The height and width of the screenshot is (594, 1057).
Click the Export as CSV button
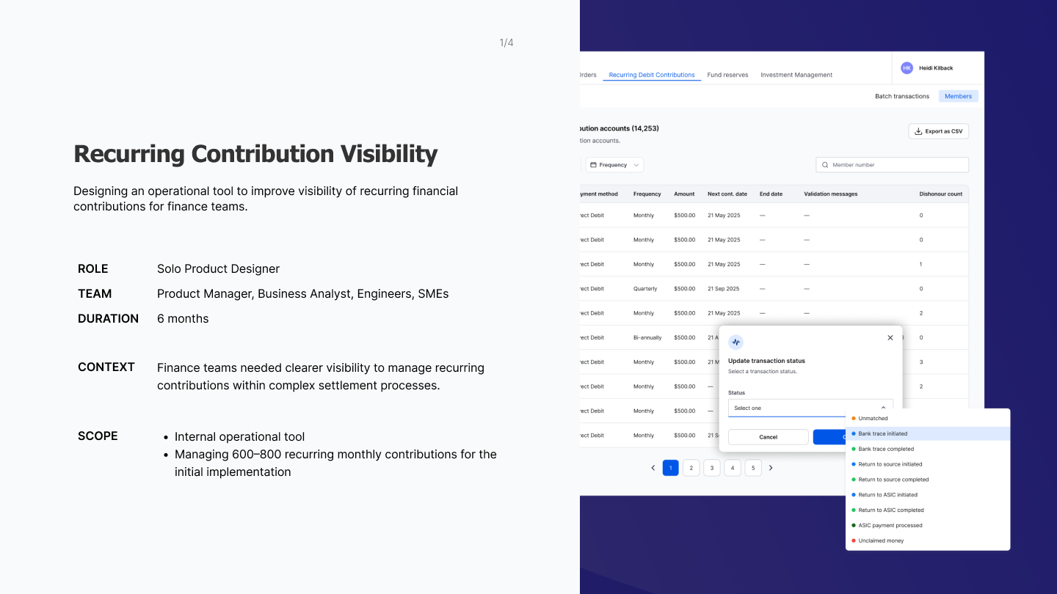(939, 131)
